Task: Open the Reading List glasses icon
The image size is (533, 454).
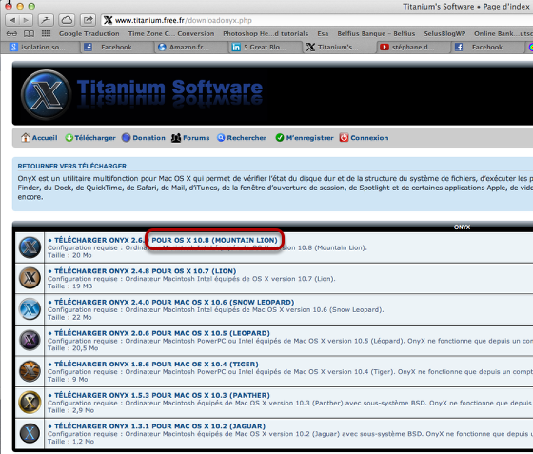Action: click(11, 33)
